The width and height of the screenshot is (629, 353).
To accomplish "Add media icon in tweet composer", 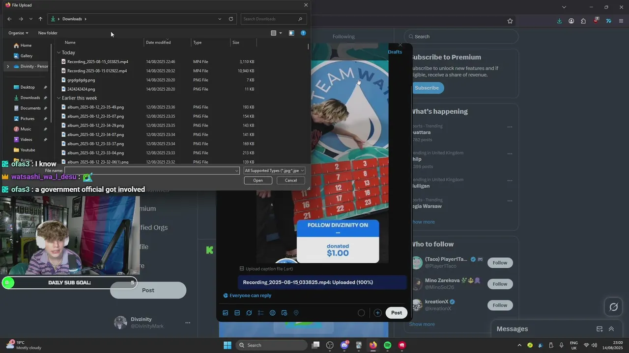I will click(226, 313).
